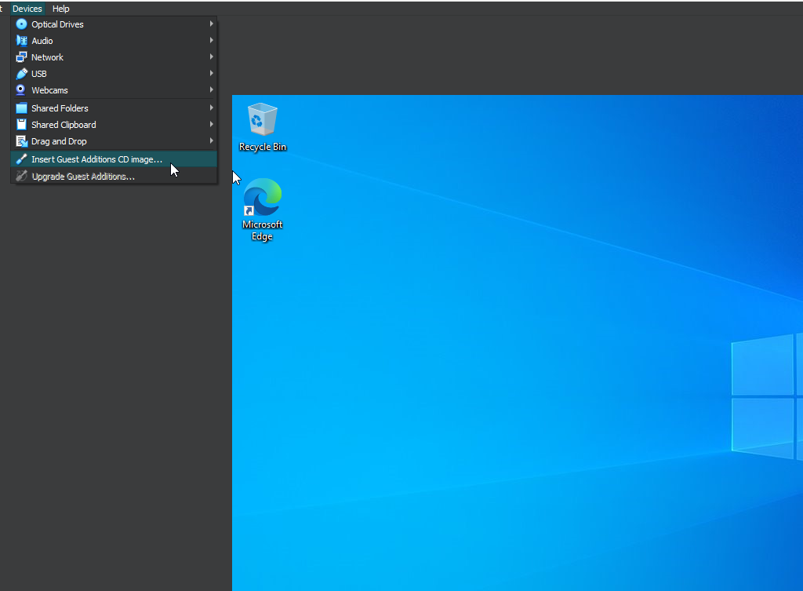This screenshot has height=591, width=803.
Task: Click the USB plug icon
Action: point(21,74)
